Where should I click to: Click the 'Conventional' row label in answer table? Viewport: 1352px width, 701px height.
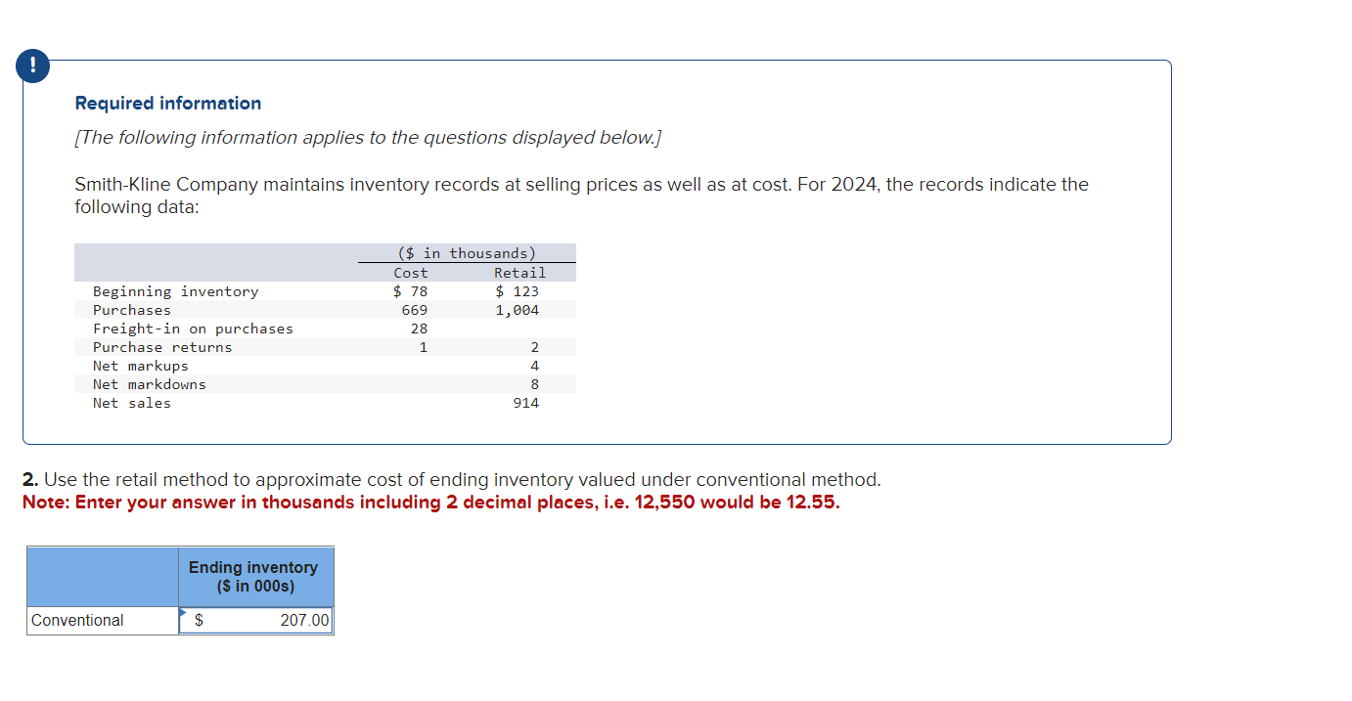click(77, 620)
